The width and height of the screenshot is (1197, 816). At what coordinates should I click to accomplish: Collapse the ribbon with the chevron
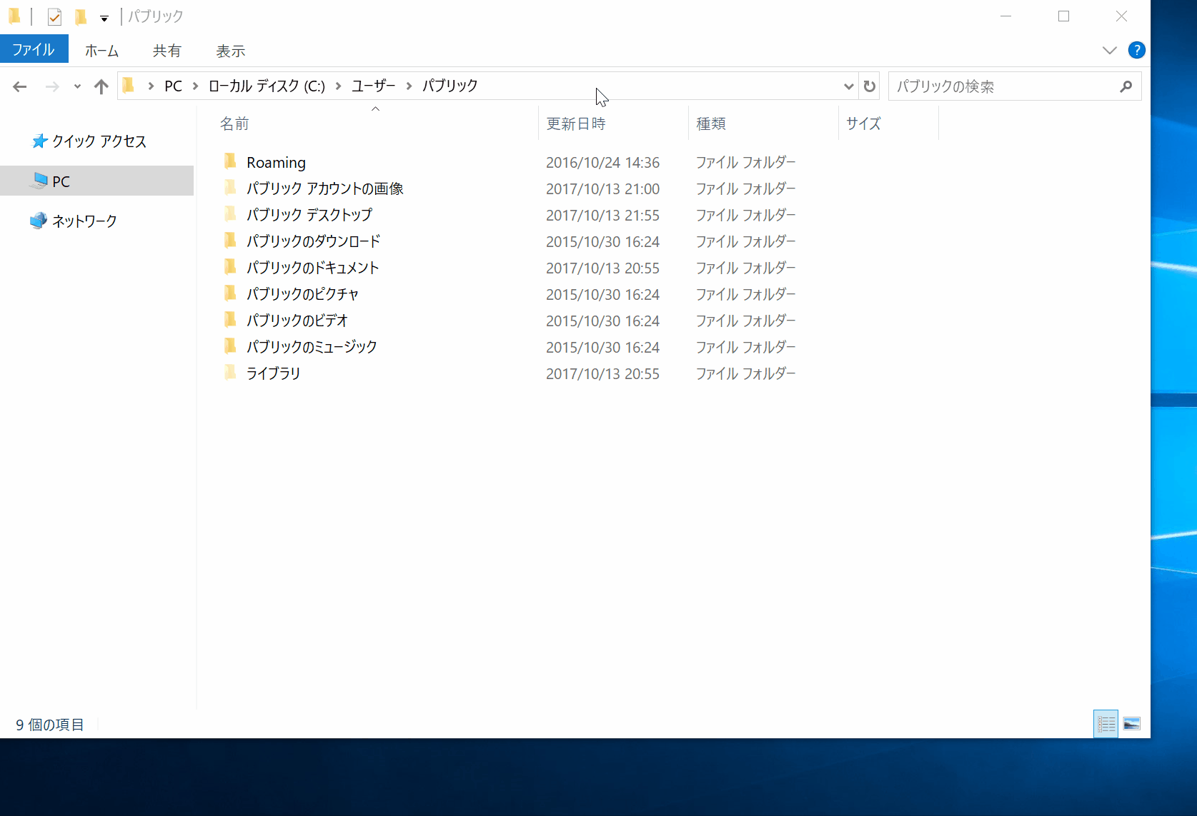pos(1108,50)
